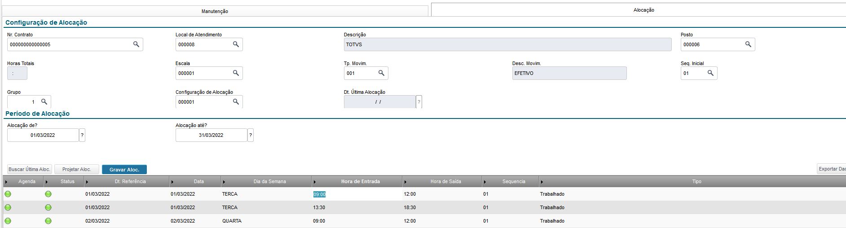The width and height of the screenshot is (846, 228).
Task: Open Grupo lookup magnifier
Action: 44,102
